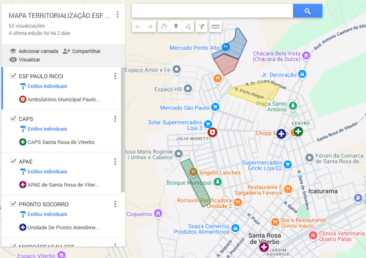Click the undo arrow in map toolbar
Viewport: 366px width, 258px height.
(138, 27)
